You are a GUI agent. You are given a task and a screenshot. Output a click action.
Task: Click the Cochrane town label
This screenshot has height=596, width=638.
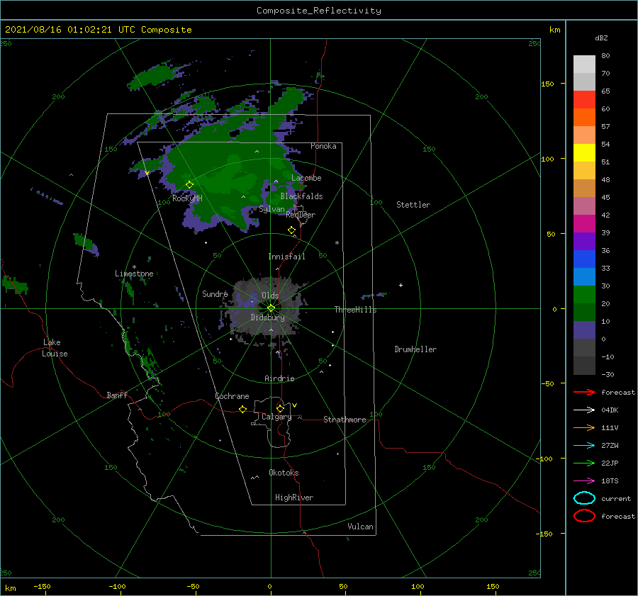click(x=232, y=396)
